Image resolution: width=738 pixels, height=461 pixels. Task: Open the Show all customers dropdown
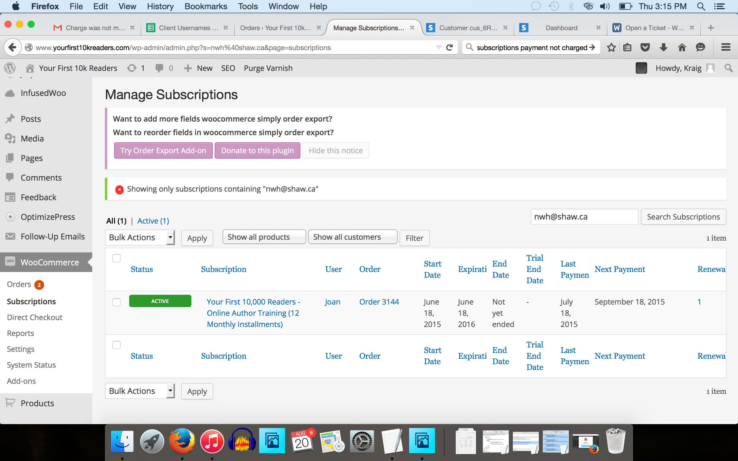(x=353, y=237)
